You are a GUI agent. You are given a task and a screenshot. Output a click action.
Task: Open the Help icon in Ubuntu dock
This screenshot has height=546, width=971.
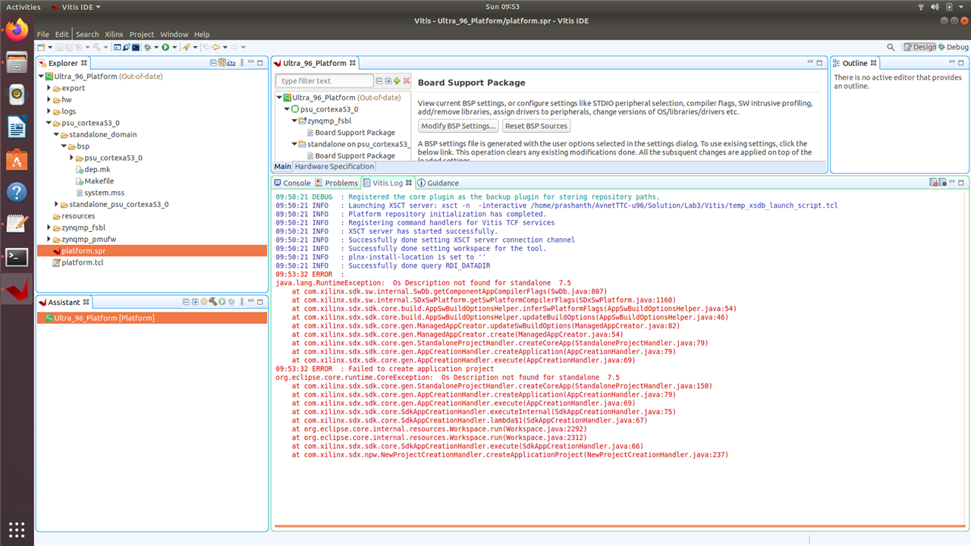coord(17,192)
